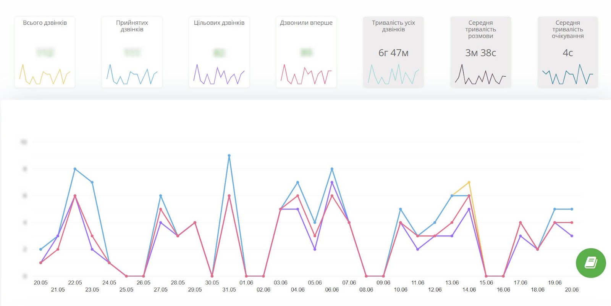Toggle the Цільових дзвінків metric card

pyautogui.click(x=219, y=52)
